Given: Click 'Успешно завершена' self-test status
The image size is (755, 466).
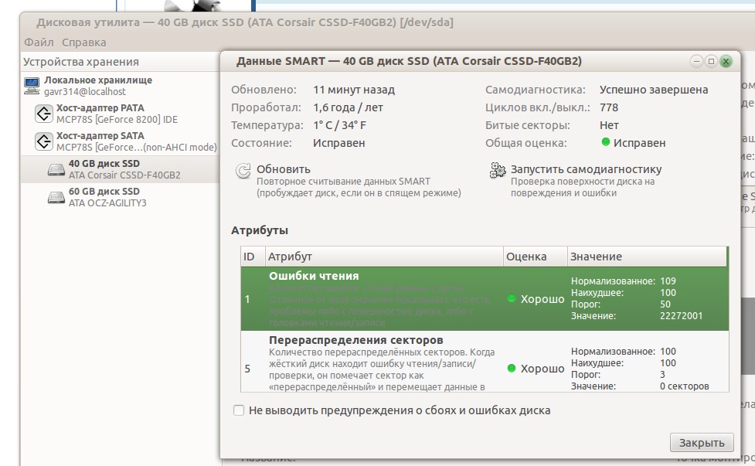Looking at the screenshot, I should pos(654,90).
